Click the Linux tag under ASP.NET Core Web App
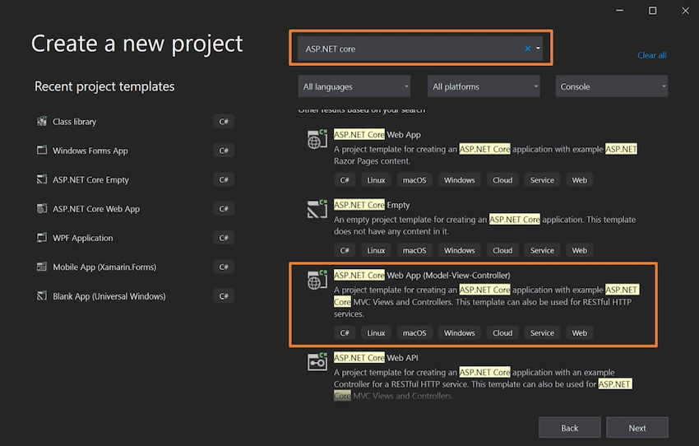Screen dimensions: 699x446 click(376, 180)
